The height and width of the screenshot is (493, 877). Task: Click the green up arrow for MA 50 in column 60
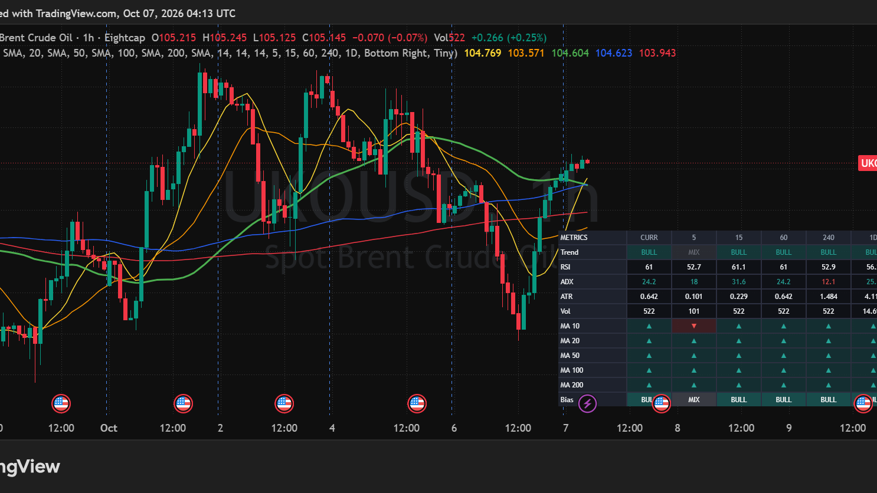pyautogui.click(x=784, y=356)
